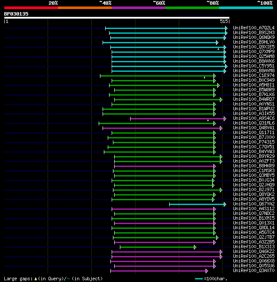Select the BP030135 query name label
This screenshot has height=282, width=277.
16,14
